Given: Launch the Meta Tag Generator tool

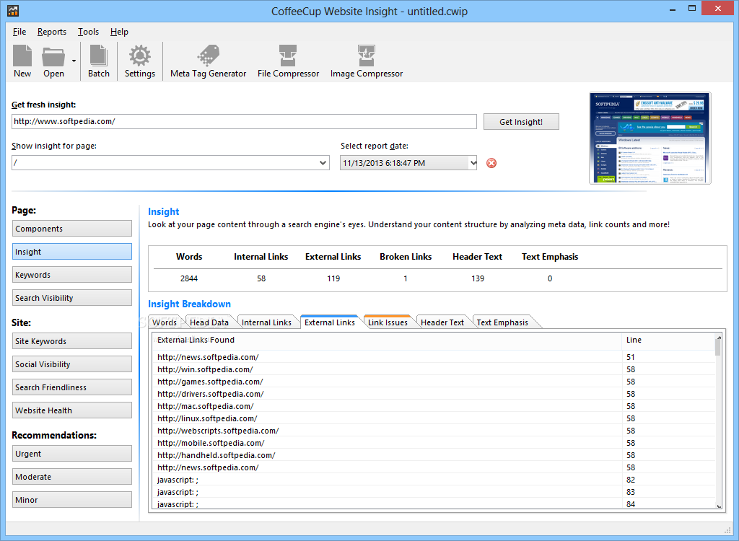Looking at the screenshot, I should click(209, 61).
